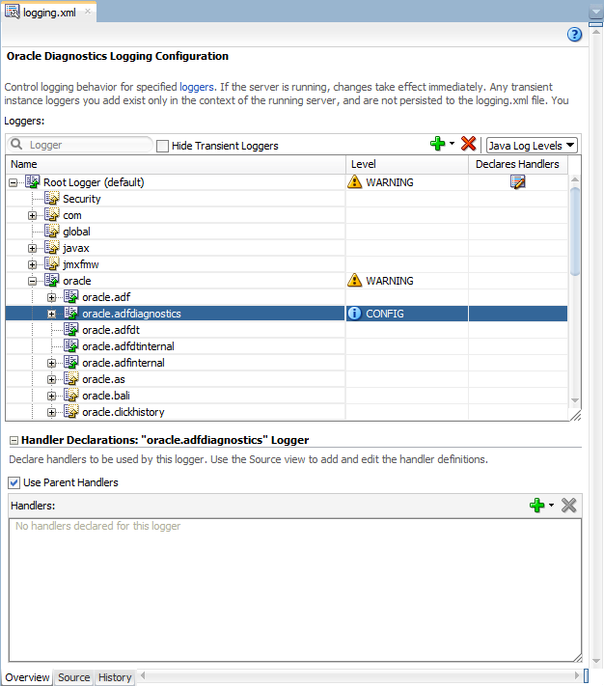Expand the oracle.adf tree node
The width and height of the screenshot is (604, 686).
(x=51, y=298)
